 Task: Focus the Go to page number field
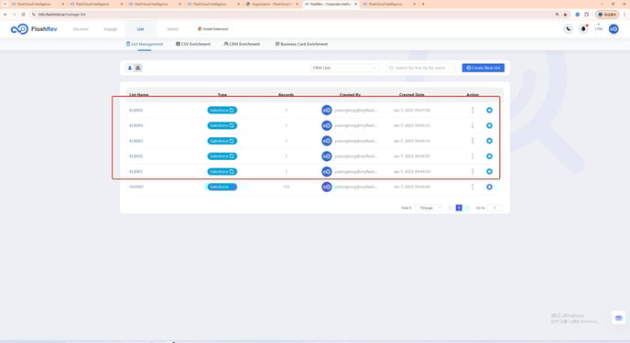tap(495, 208)
